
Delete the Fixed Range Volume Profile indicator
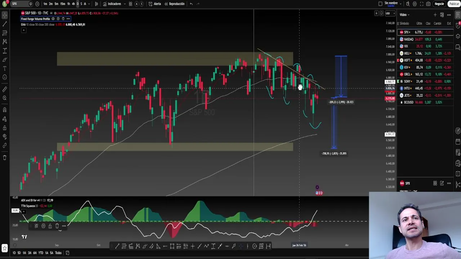coord(63,19)
